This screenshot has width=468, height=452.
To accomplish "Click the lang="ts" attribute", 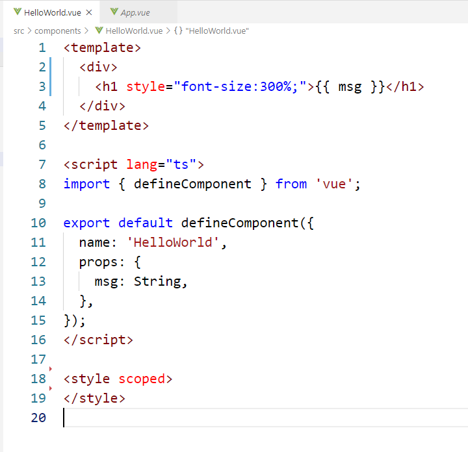I will [x=161, y=164].
